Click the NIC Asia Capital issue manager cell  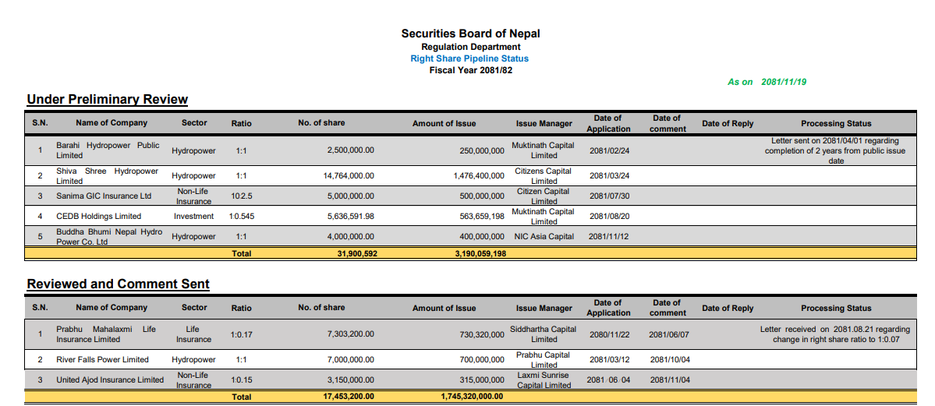(x=544, y=237)
